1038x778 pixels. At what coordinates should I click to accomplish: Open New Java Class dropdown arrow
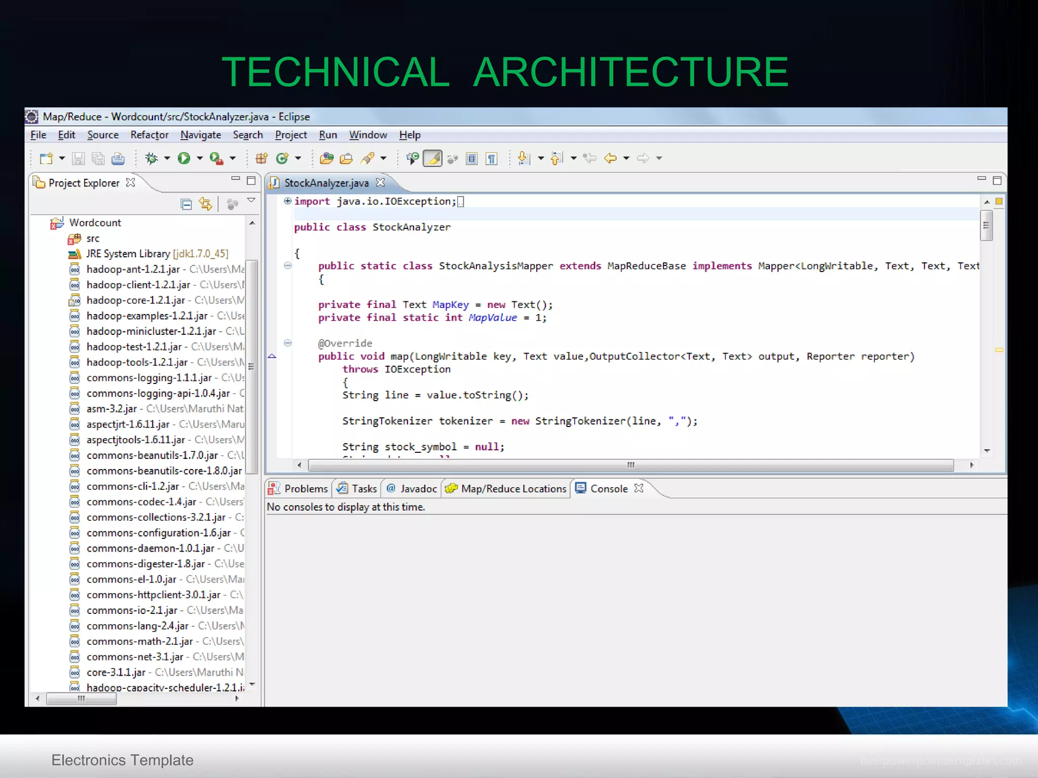pos(298,159)
